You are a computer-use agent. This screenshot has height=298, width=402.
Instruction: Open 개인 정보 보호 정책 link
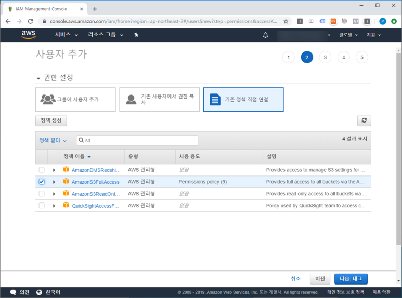click(345, 292)
